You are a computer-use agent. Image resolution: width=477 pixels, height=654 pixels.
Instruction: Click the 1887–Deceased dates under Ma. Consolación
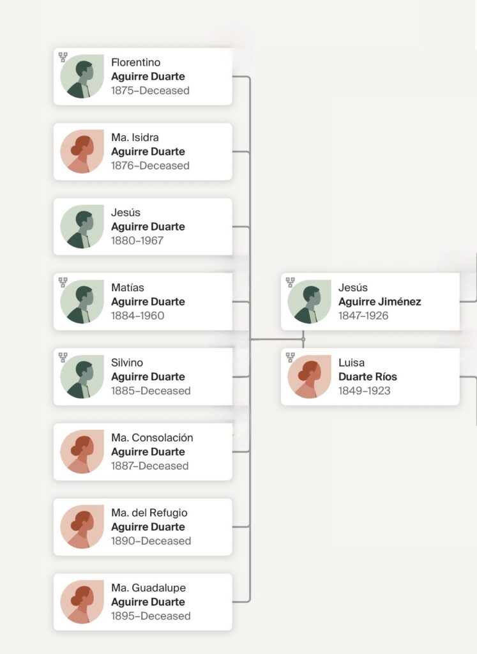tap(149, 466)
